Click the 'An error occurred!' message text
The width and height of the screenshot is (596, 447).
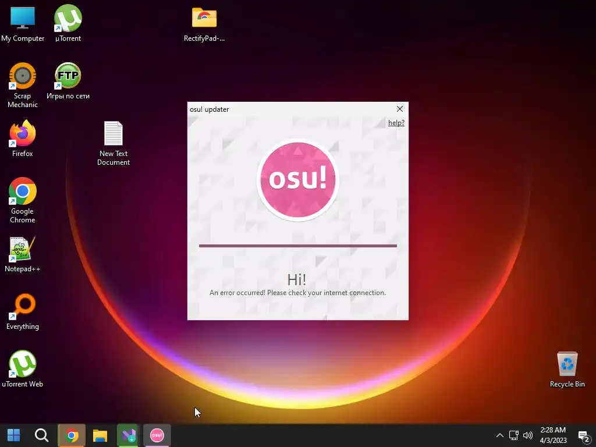tap(297, 293)
